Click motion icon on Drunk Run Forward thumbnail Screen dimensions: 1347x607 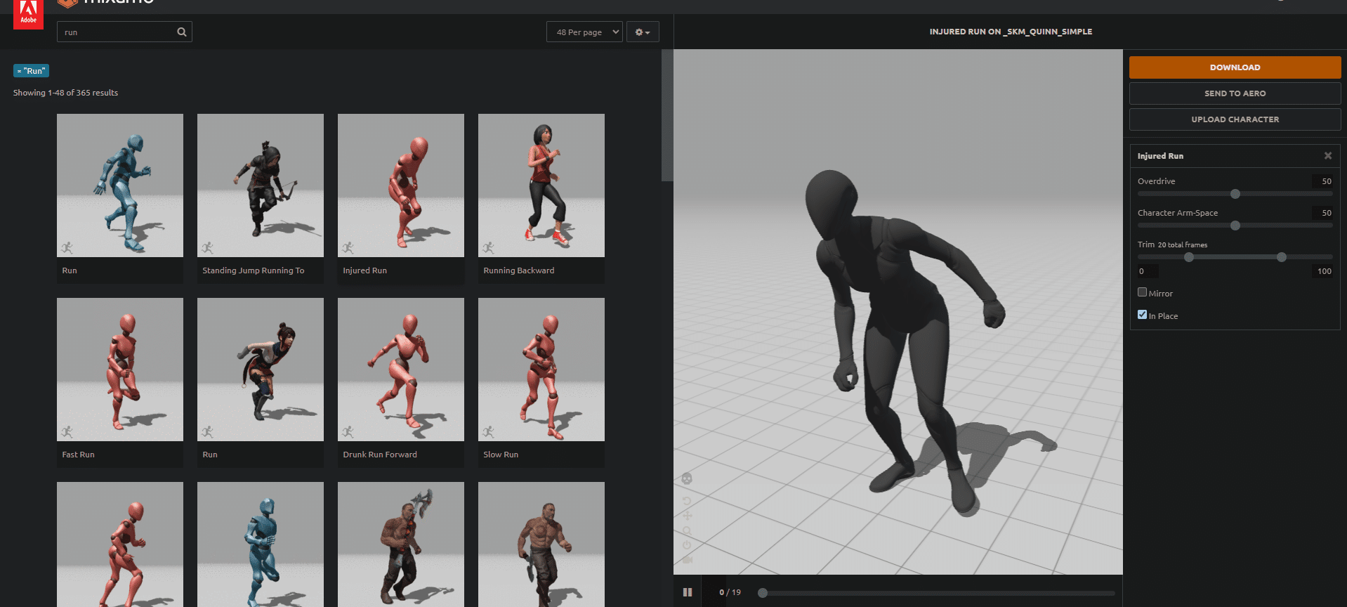tap(348, 431)
